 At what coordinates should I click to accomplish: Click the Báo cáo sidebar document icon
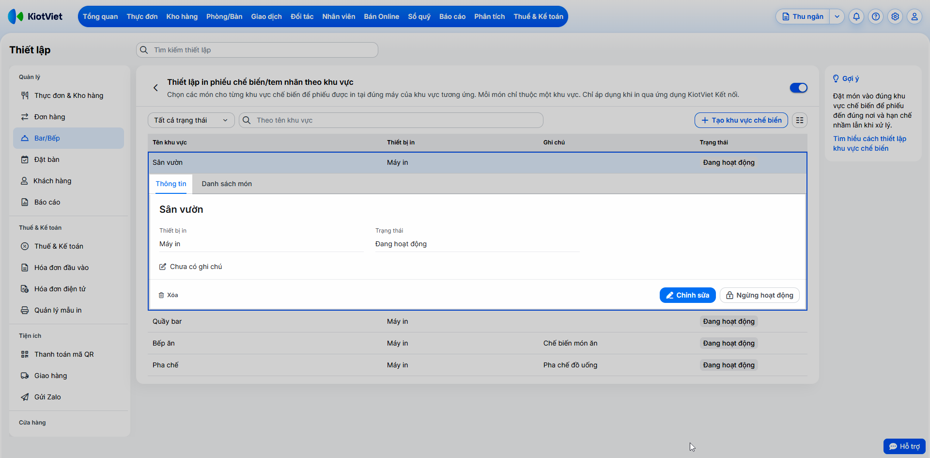tap(25, 202)
